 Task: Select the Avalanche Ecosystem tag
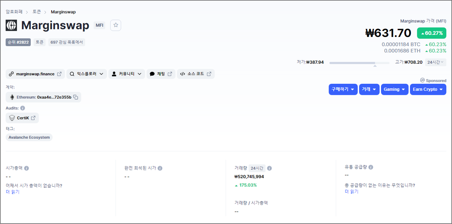coord(29,137)
